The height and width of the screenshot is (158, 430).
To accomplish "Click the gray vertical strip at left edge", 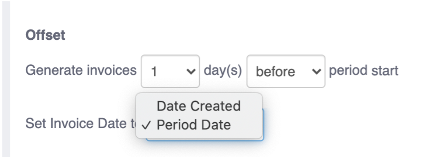I will [6, 79].
